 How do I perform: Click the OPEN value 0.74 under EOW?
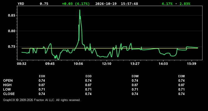tap(135, 80)
